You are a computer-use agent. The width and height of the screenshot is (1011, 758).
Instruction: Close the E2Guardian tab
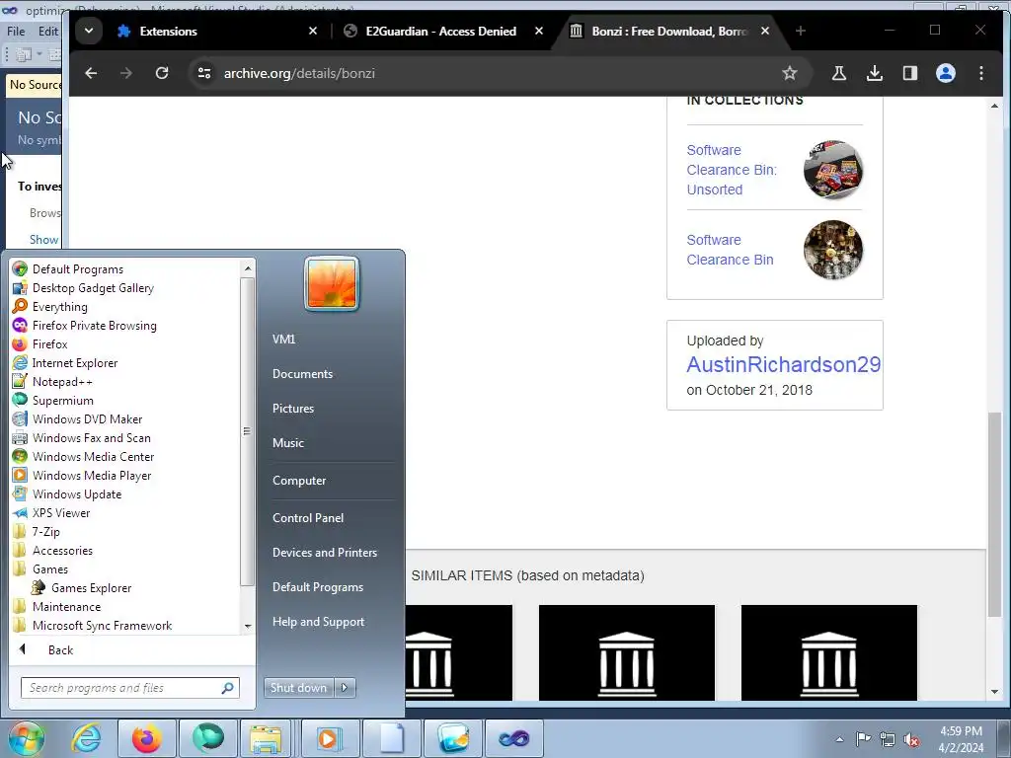(x=539, y=31)
